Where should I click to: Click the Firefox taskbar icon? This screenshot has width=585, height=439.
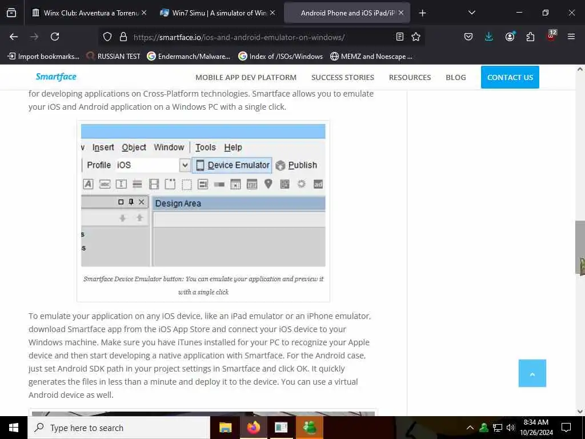tap(253, 428)
